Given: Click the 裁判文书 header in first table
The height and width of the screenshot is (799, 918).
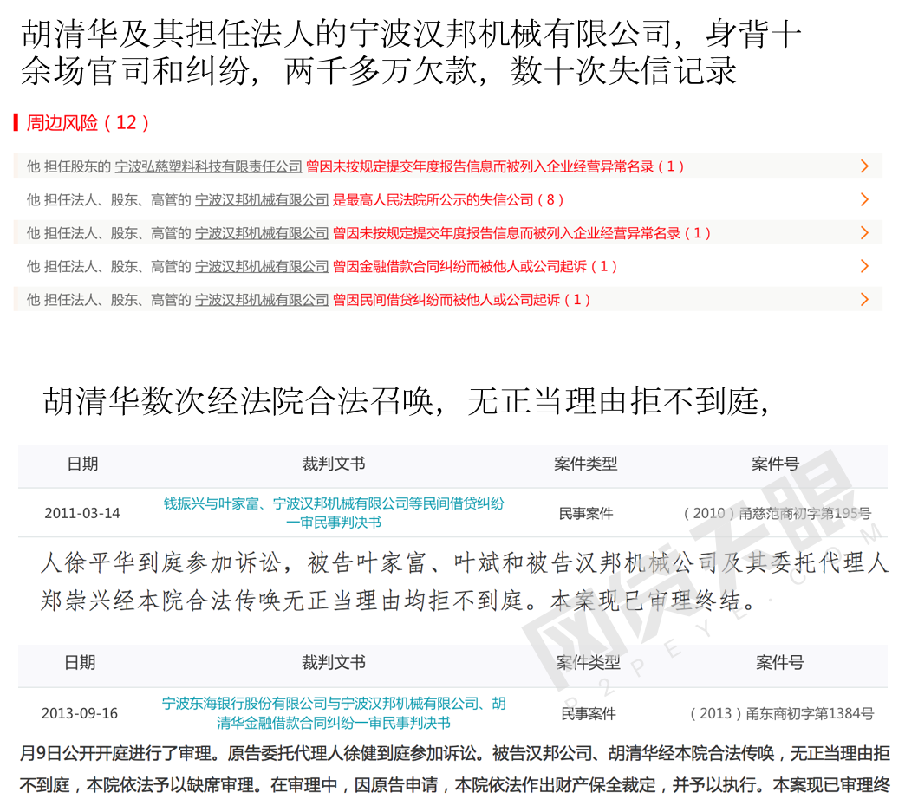Looking at the screenshot, I should coord(334,464).
